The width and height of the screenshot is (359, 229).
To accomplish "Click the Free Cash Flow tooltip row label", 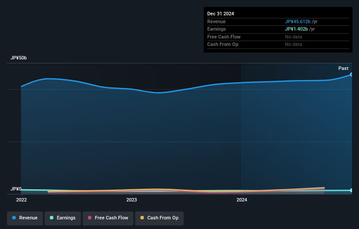I will point(224,37).
